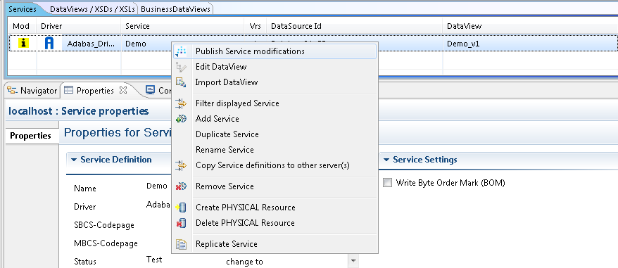Choose Copy Service definitions to other server(s)
Screen dimensions: 618x268
(274, 165)
